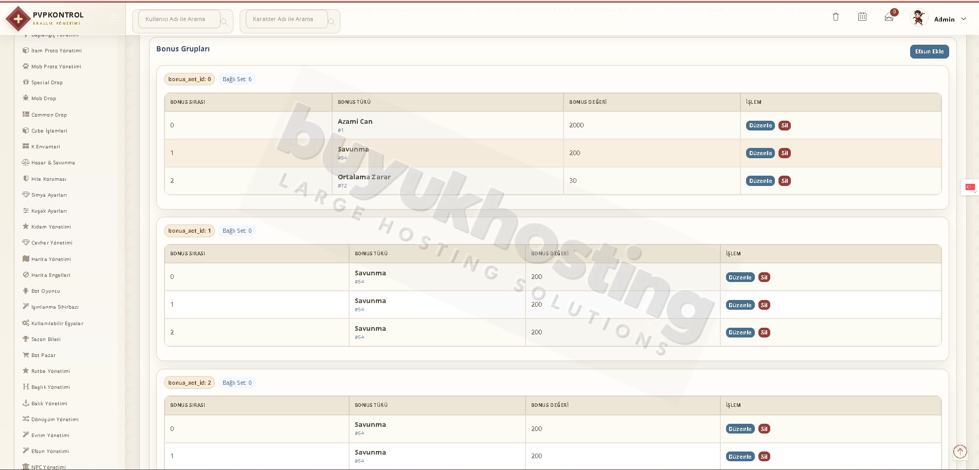979x470 pixels.
Task: Delete the Azami Can bonus row
Action: [x=785, y=125]
